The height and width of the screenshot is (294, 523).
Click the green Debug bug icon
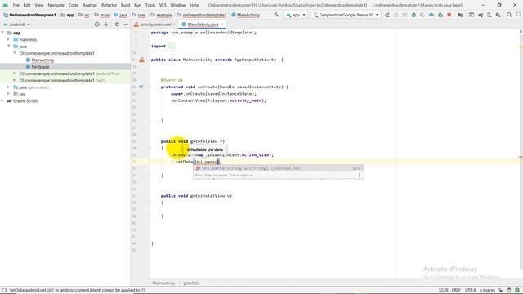pyautogui.click(x=413, y=15)
